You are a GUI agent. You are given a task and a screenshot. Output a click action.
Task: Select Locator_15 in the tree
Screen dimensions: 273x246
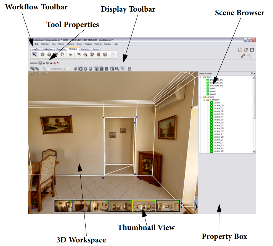(219, 120)
